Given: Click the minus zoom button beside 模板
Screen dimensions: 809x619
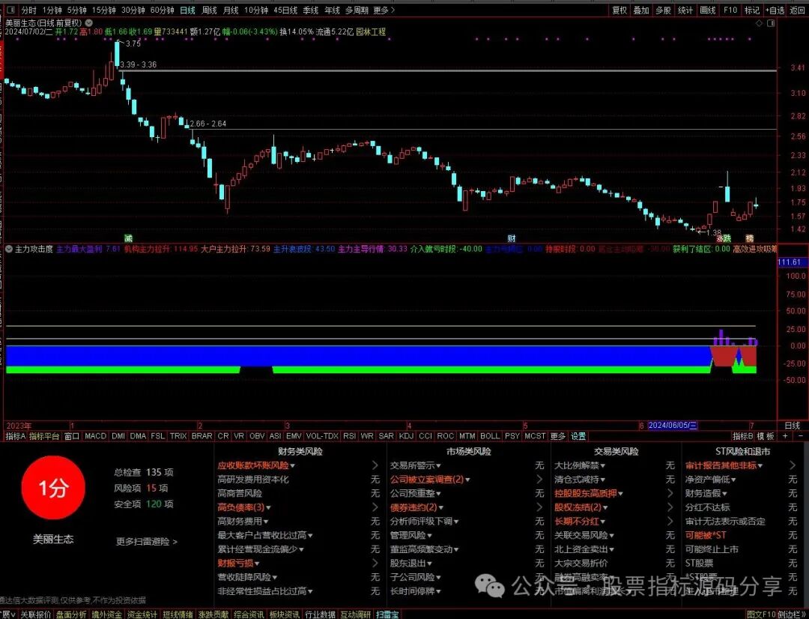Looking at the screenshot, I should (x=801, y=436).
